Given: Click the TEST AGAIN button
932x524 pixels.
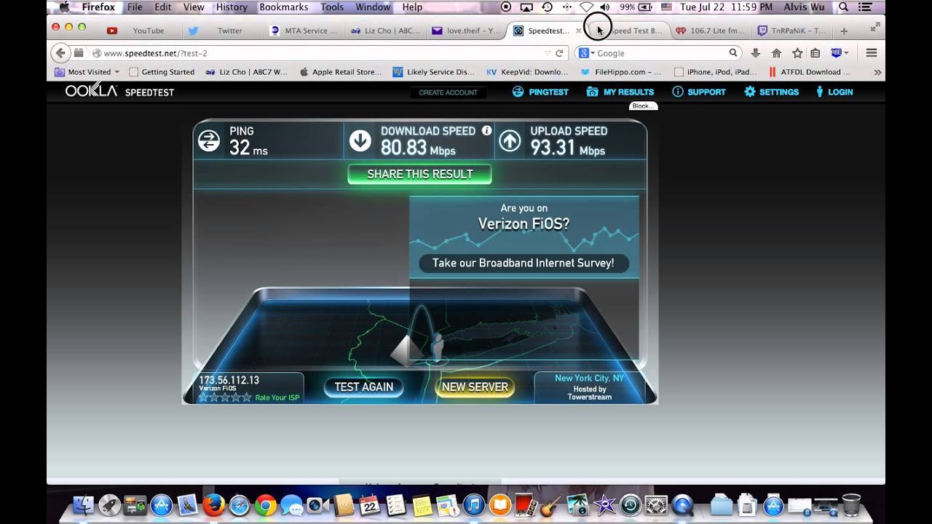Looking at the screenshot, I should tap(363, 387).
